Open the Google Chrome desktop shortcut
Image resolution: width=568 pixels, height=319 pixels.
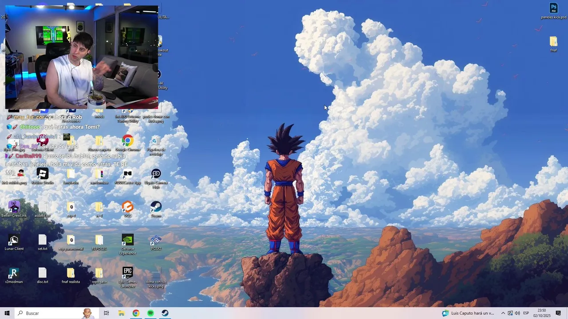(x=127, y=143)
